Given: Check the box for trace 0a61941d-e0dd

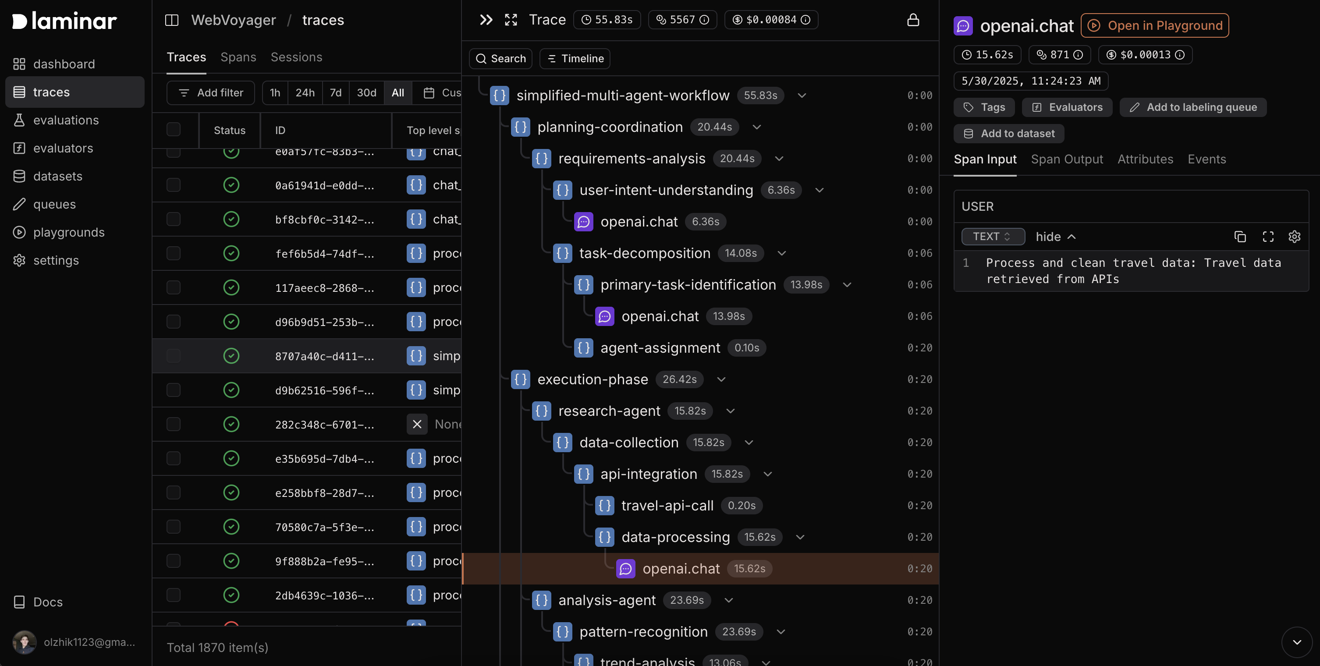Looking at the screenshot, I should tap(174, 185).
